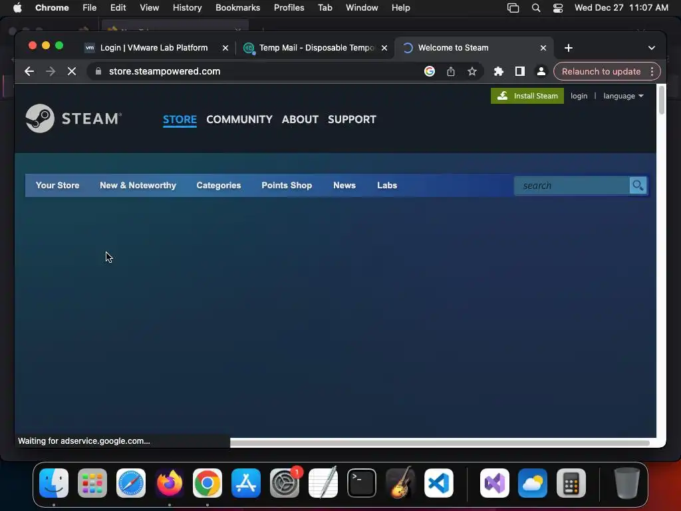Click the STORE navigation link
This screenshot has width=681, height=511.
[x=180, y=120]
